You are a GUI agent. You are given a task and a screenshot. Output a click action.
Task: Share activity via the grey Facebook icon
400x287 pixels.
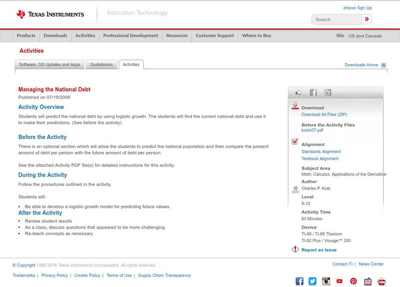click(x=313, y=92)
